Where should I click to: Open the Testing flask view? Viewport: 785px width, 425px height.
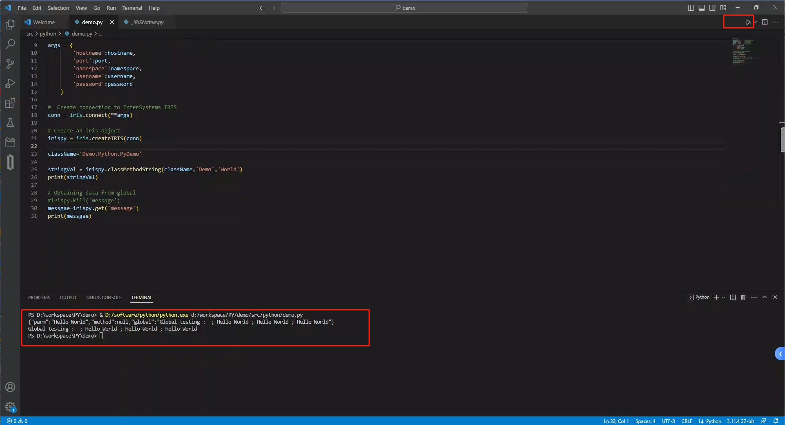tap(10, 123)
